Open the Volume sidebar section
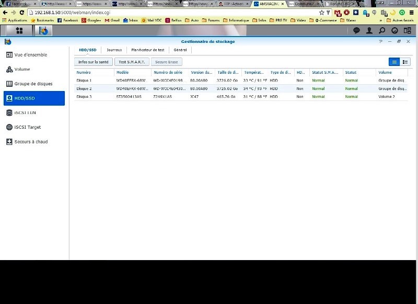This screenshot has width=418, height=304. point(34,69)
